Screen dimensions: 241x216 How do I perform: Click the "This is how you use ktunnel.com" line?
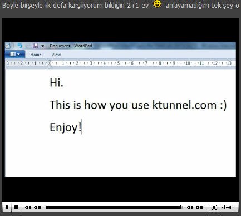pyautogui.click(x=138, y=105)
